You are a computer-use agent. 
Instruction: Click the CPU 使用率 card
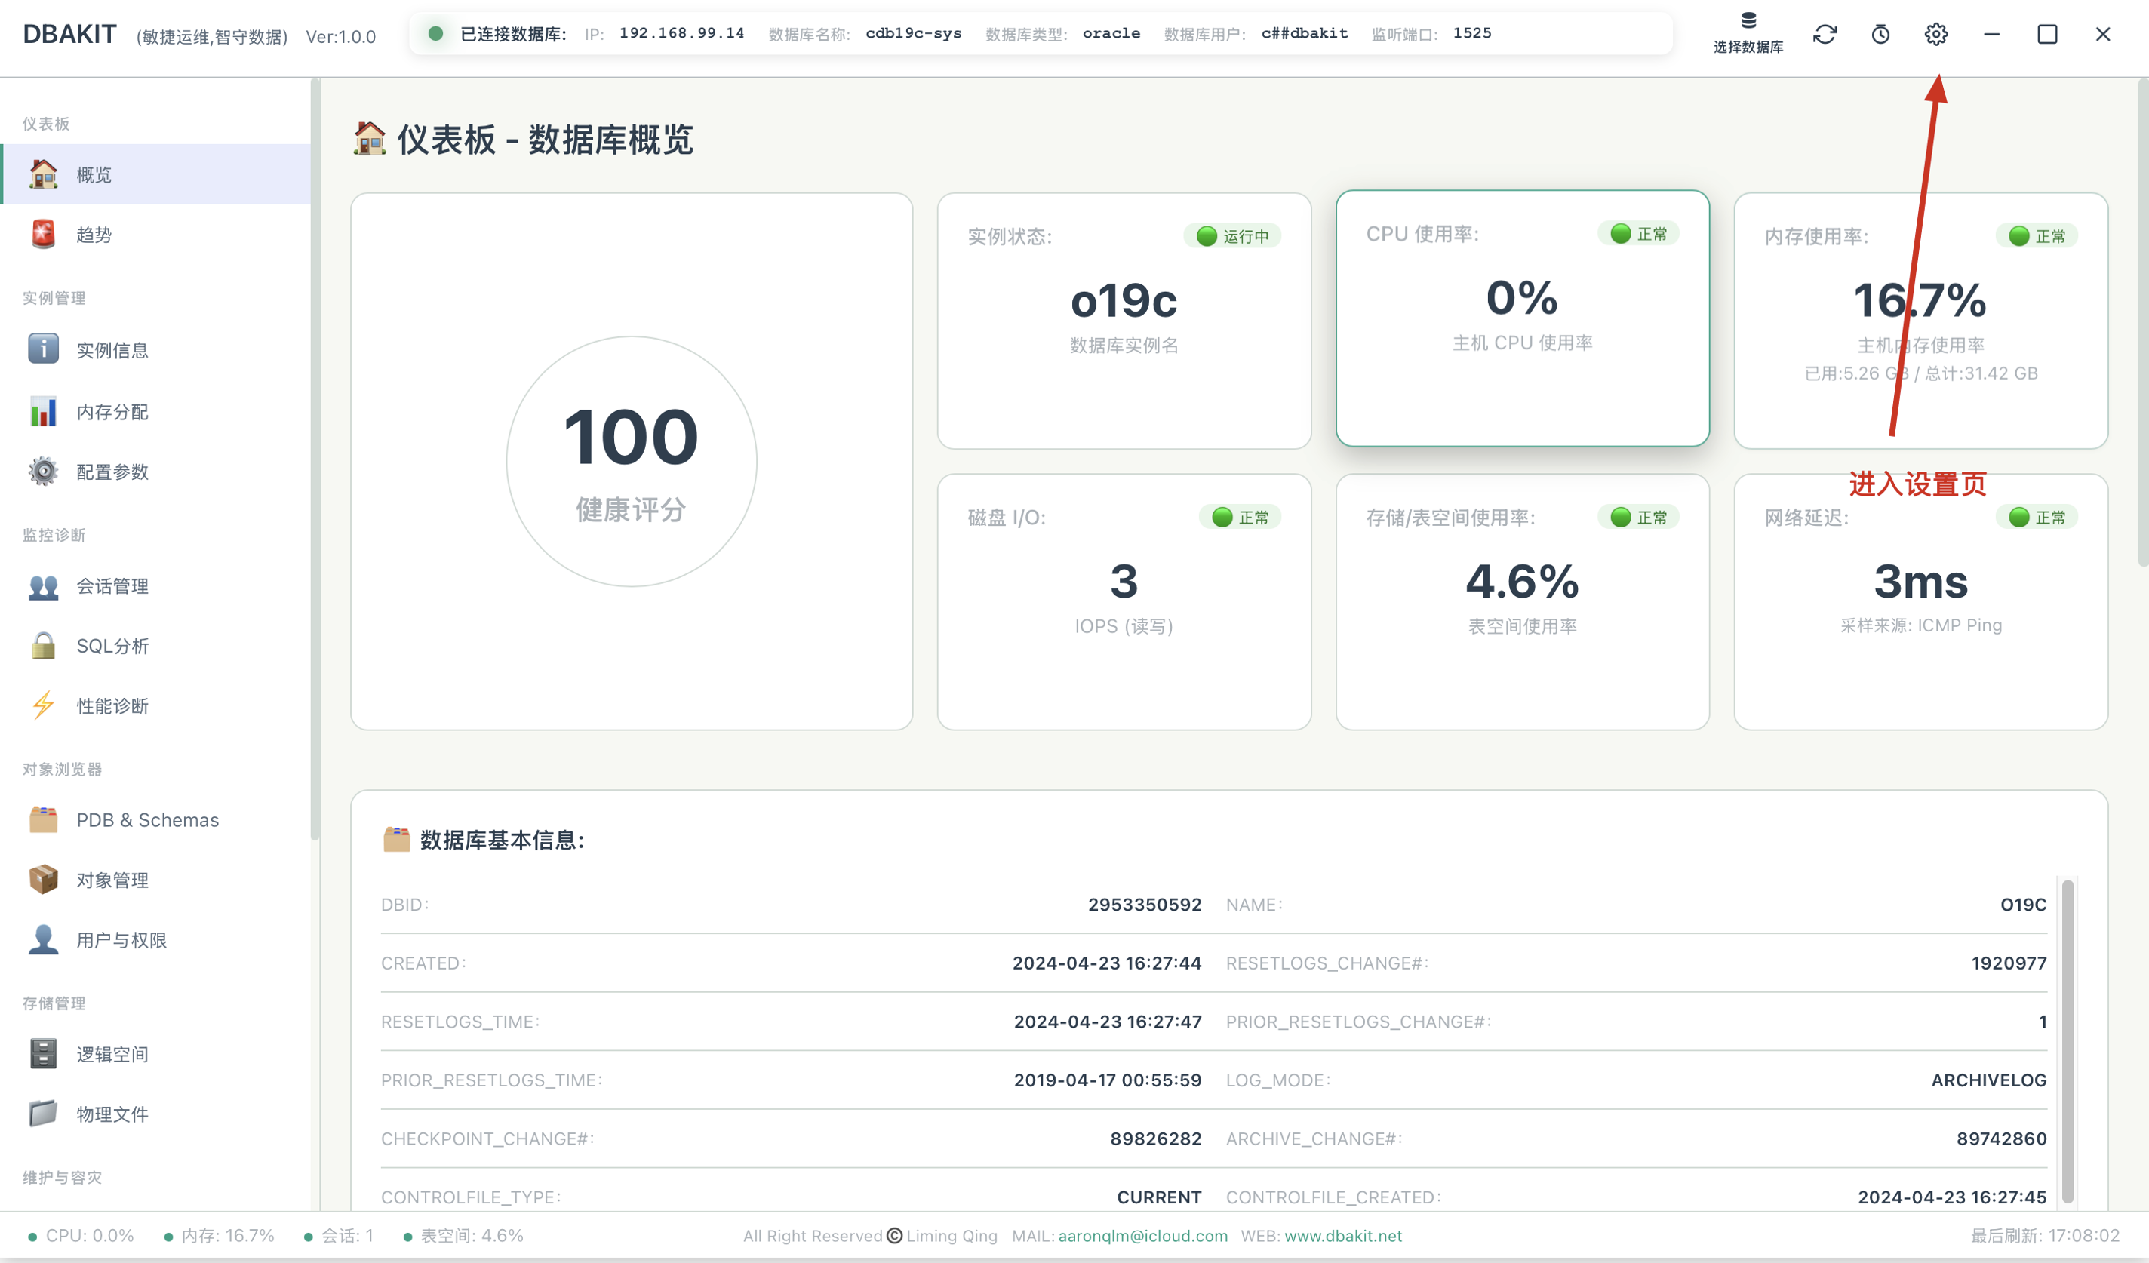pos(1522,318)
